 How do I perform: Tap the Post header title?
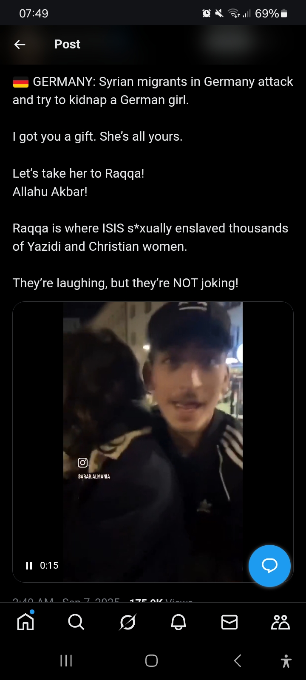click(x=67, y=44)
